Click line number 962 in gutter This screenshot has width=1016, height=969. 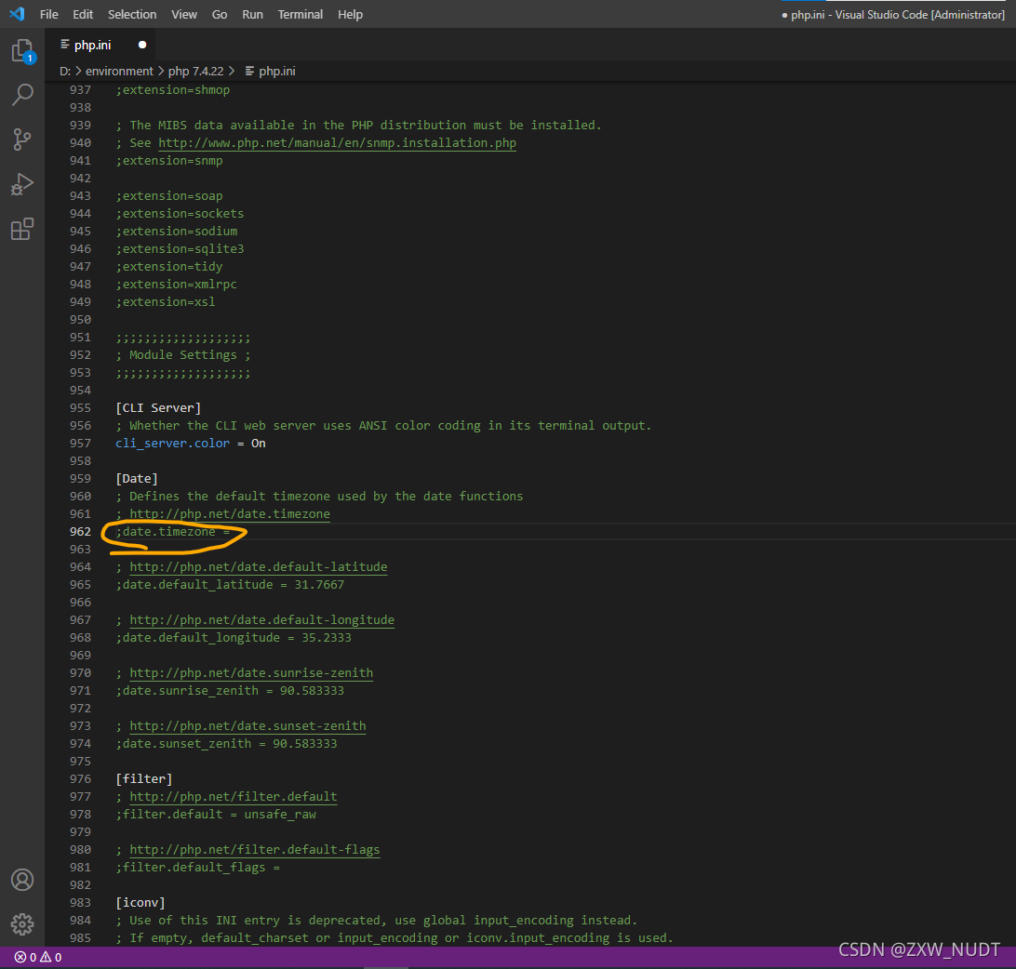80,531
